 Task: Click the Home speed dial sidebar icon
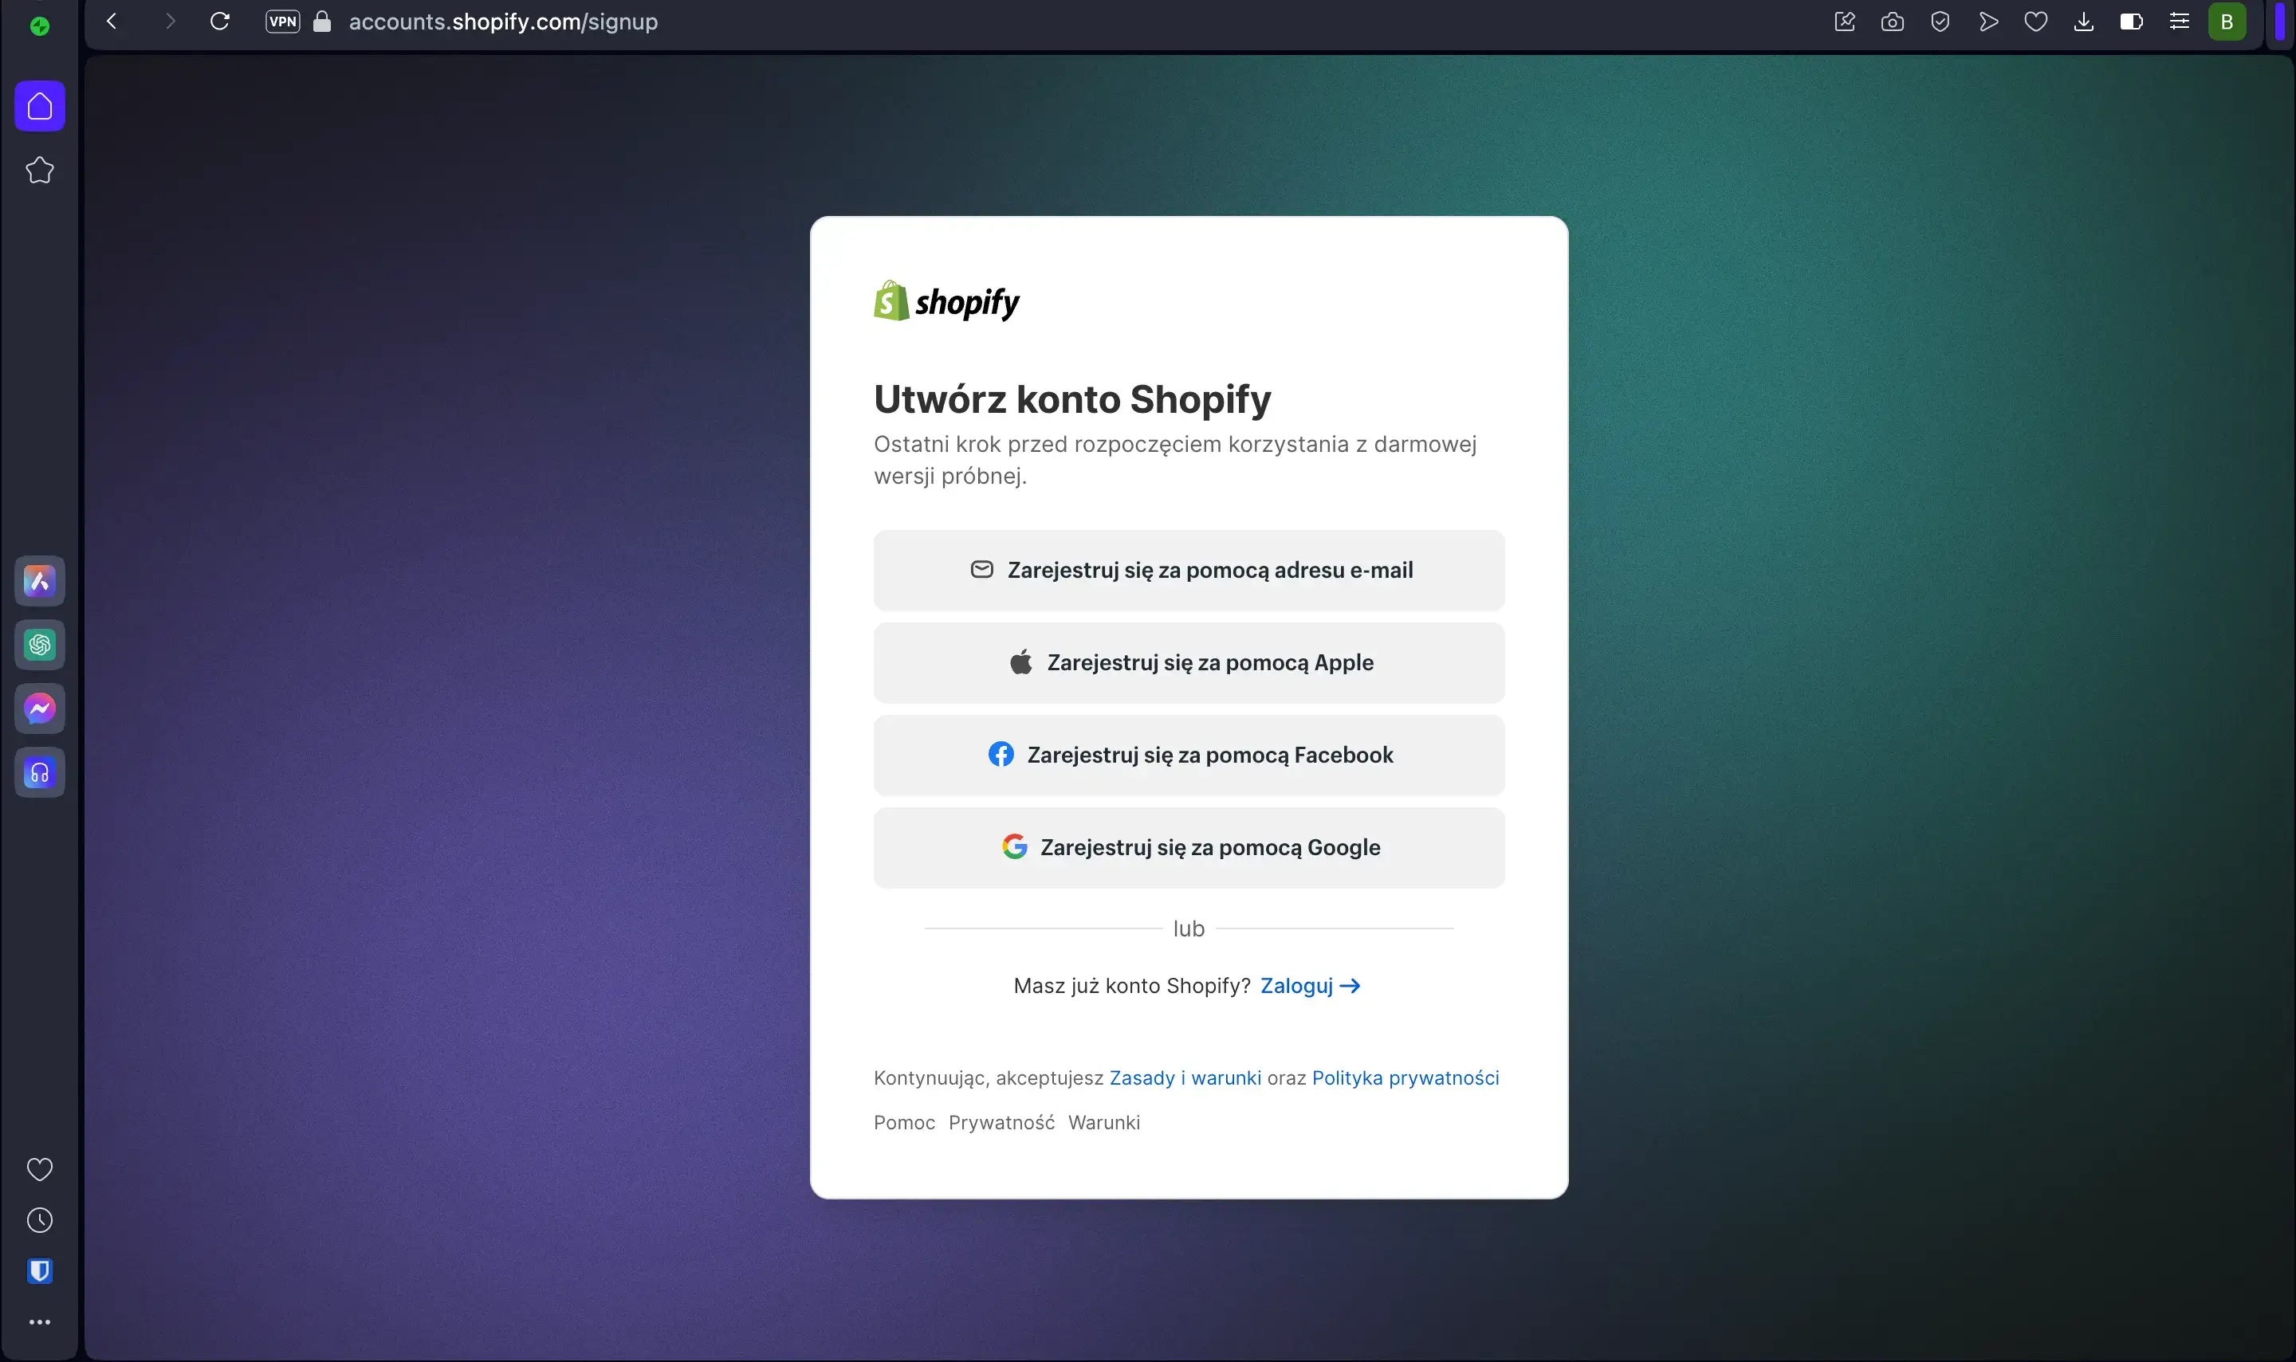tap(40, 107)
